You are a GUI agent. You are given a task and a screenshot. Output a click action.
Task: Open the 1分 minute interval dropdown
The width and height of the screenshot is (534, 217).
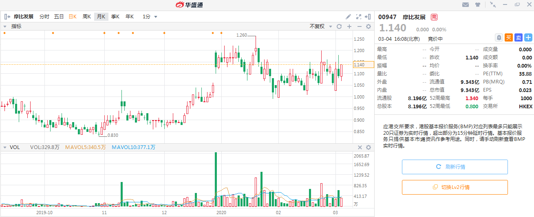[x=150, y=17]
